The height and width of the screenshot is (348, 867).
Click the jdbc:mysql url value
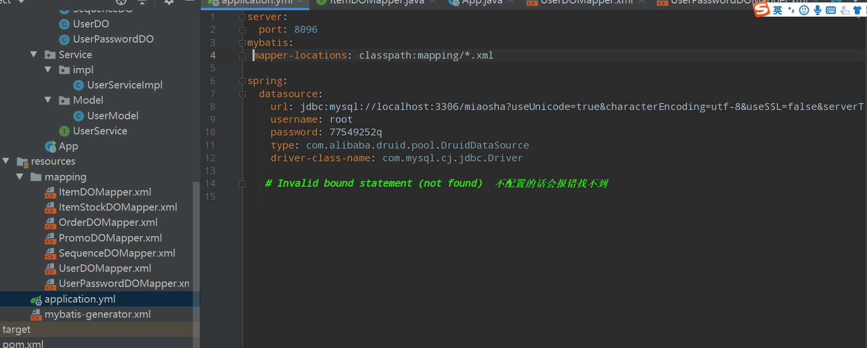582,107
